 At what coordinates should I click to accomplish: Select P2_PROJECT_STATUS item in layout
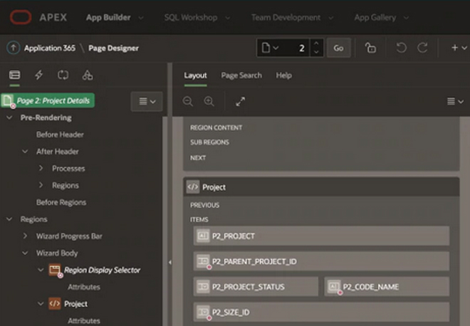point(256,287)
